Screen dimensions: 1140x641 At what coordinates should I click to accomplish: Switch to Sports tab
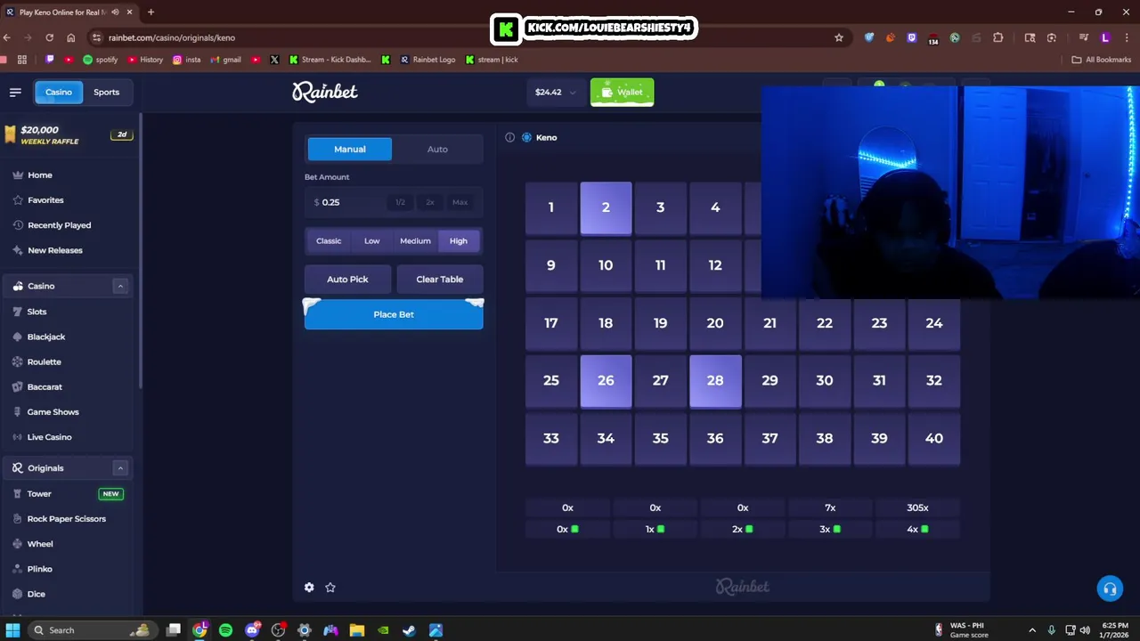tap(107, 93)
